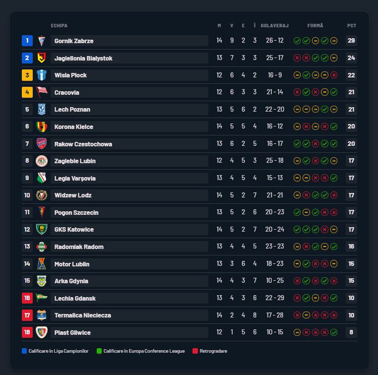Sort table by GOLAVERAJ column header
The image size is (378, 375).
click(x=275, y=26)
